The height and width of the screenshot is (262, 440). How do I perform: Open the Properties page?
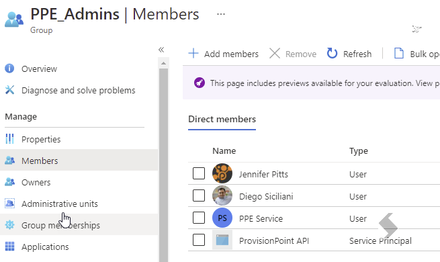click(x=41, y=139)
